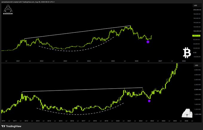Click the 2,200.000 price label on silver chart
Image resolution: width=203 pixels, height=130 pixels.
tap(198, 85)
